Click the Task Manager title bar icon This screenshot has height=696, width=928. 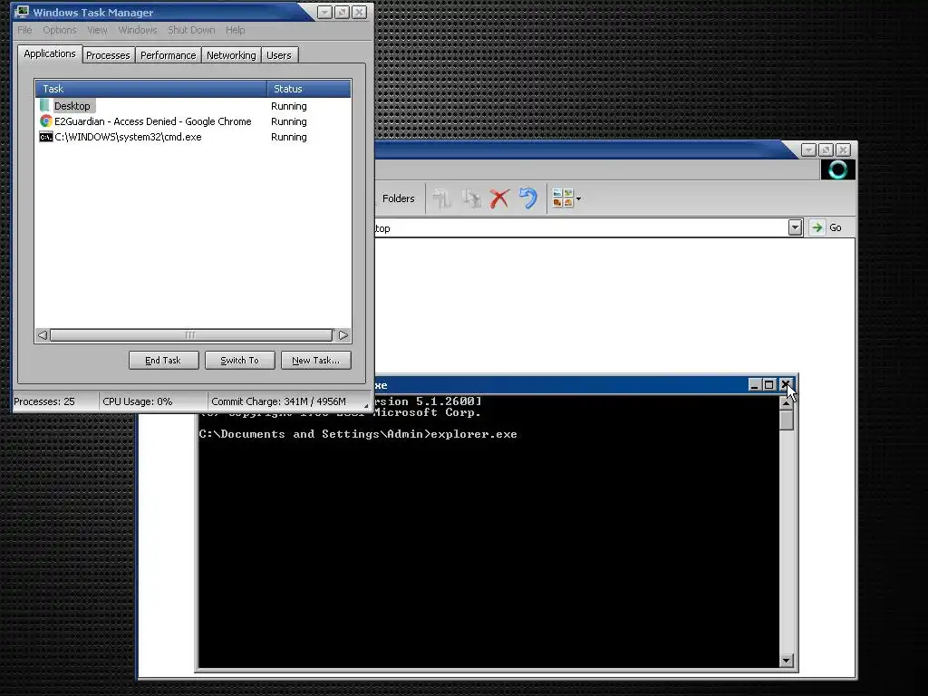pos(23,12)
